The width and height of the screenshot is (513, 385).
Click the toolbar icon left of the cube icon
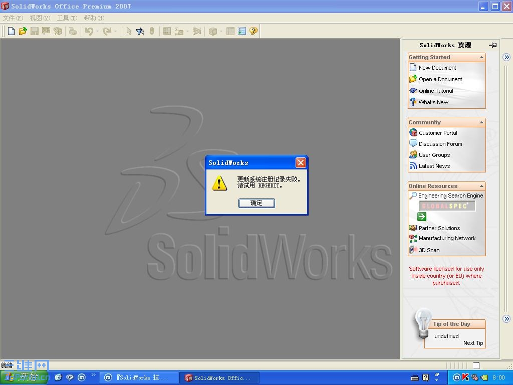coord(196,31)
